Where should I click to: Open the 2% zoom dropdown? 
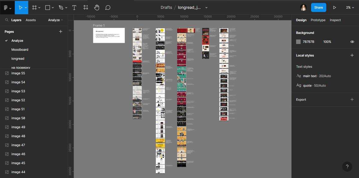350,7
